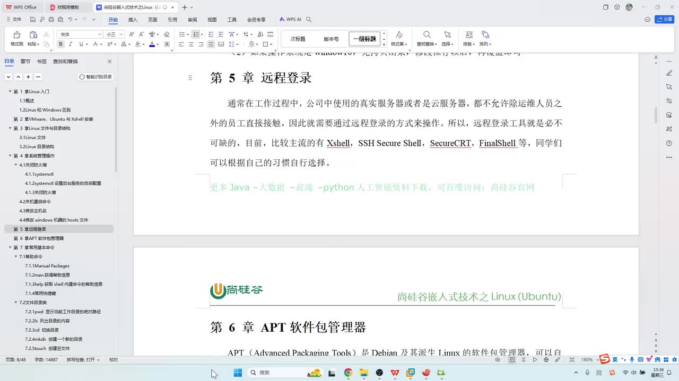Click the Paste (粘贴) clipboard icon
679x381 pixels.
pyautogui.click(x=33, y=35)
